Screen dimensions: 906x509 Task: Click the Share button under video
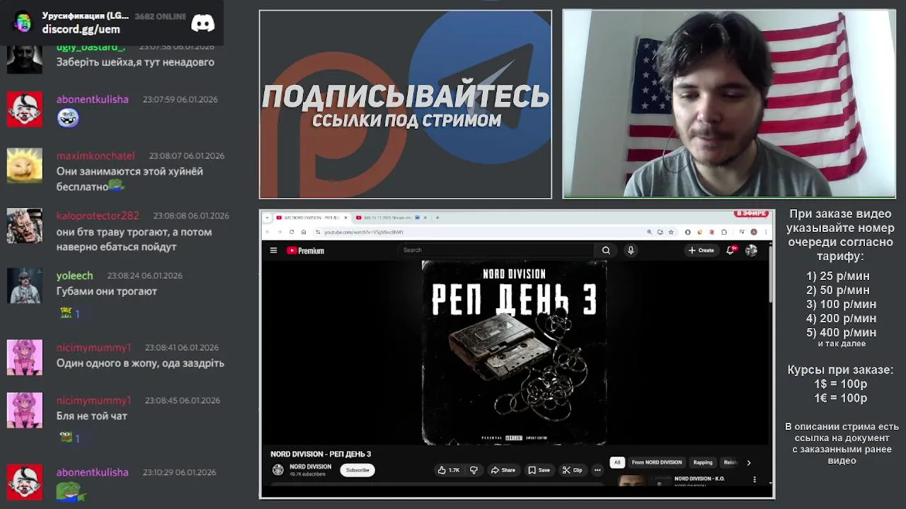click(x=503, y=470)
